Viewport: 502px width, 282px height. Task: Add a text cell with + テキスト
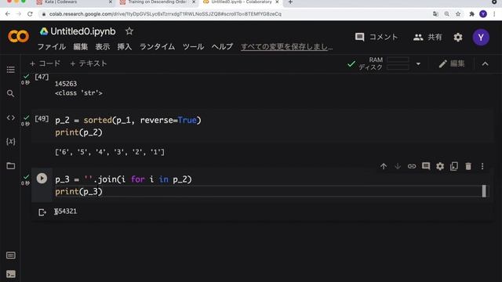coord(89,63)
